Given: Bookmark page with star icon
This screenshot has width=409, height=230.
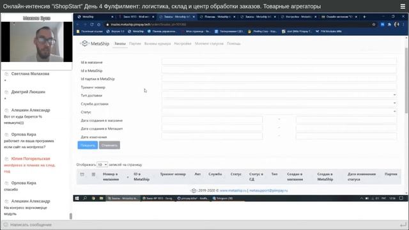Looking at the screenshot, I should point(374,24).
